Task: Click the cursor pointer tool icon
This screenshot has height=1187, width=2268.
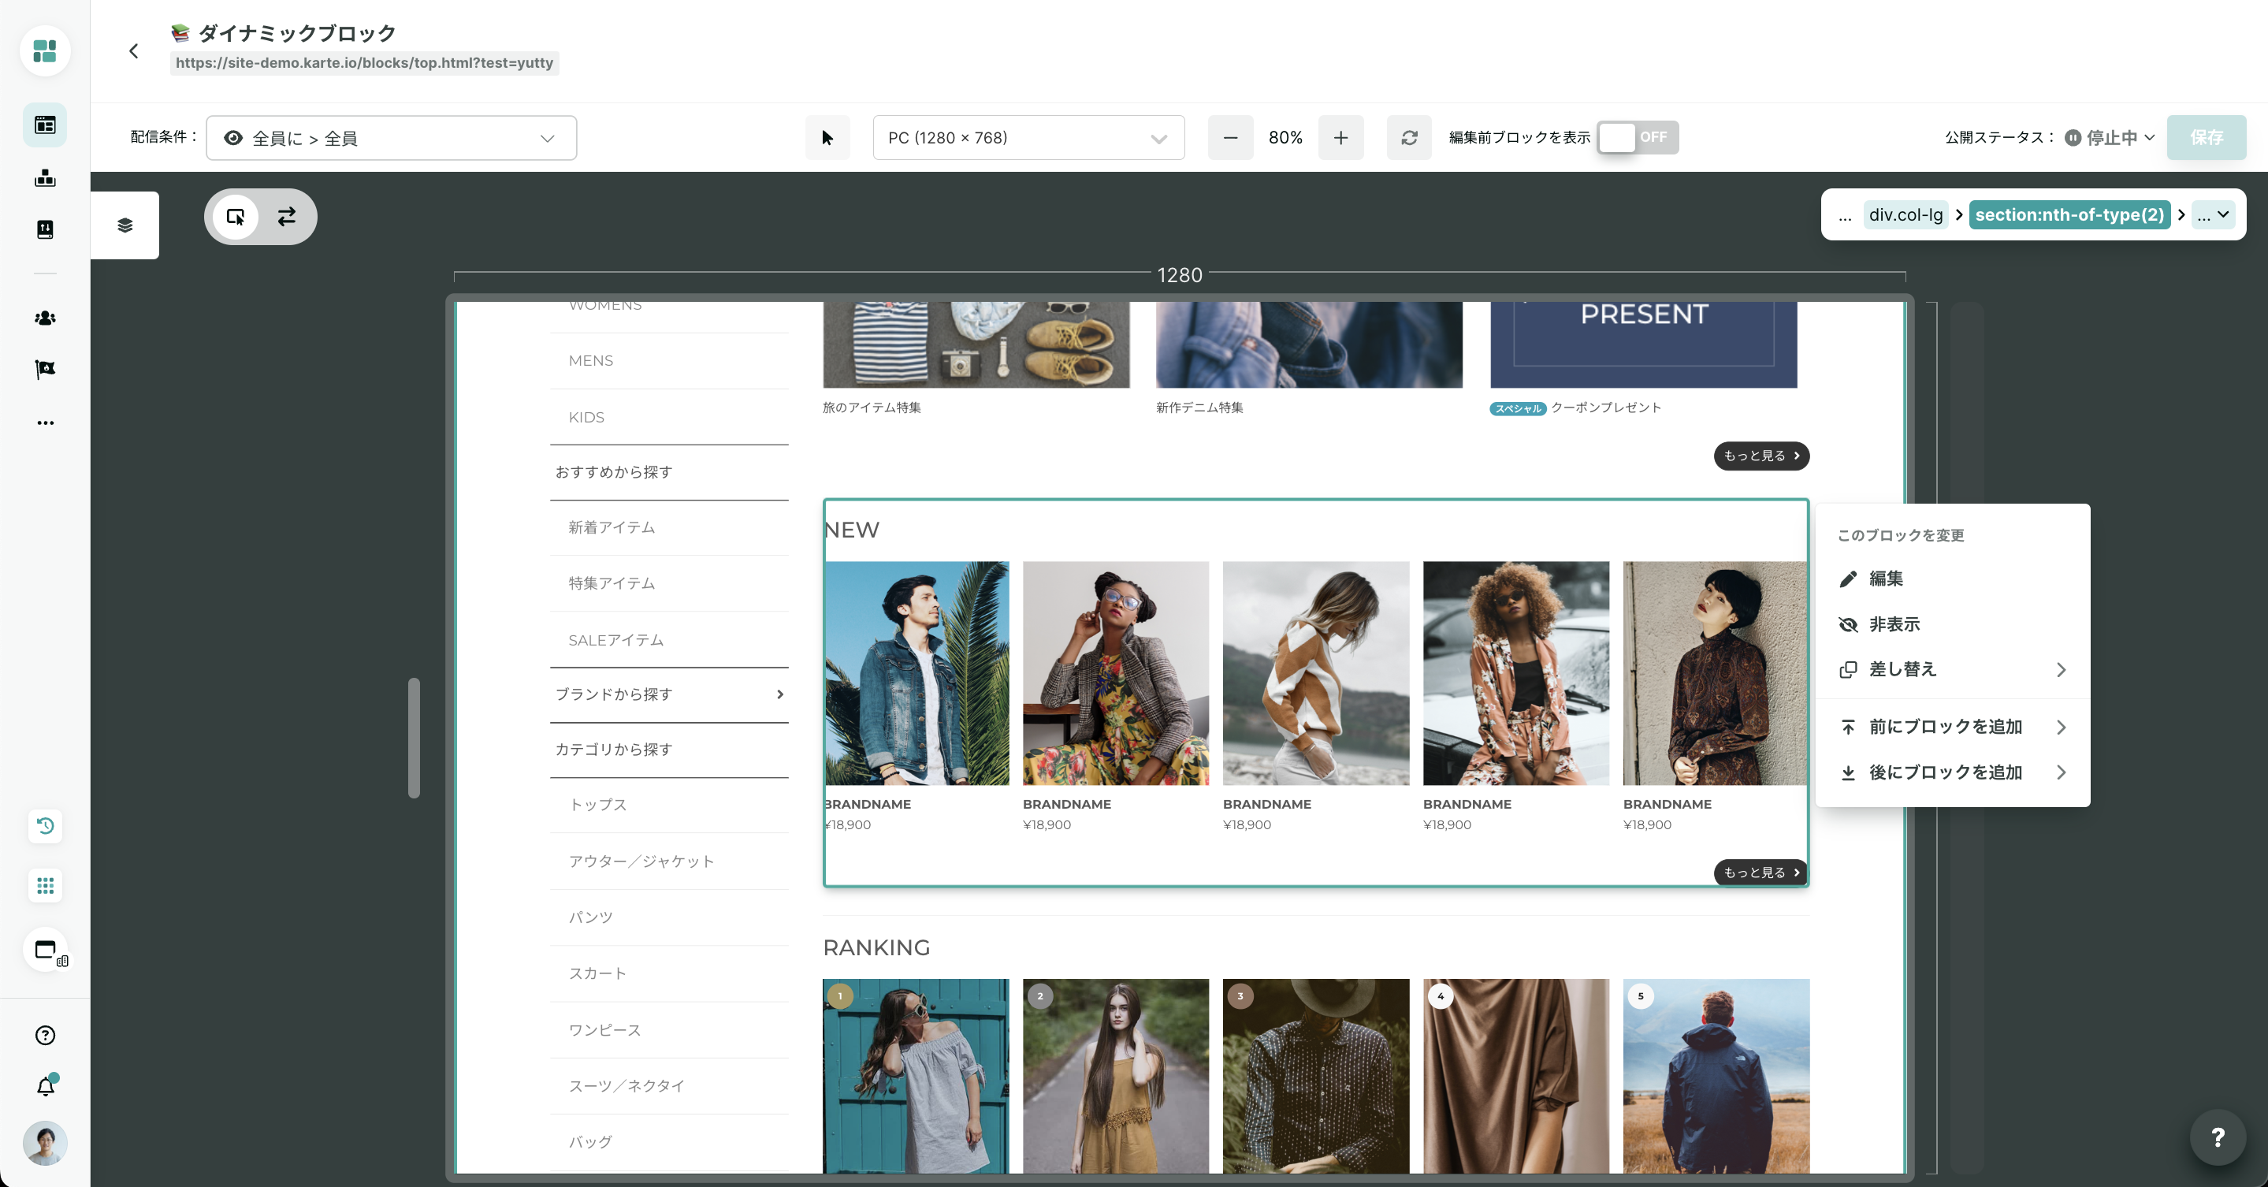Action: coord(827,137)
